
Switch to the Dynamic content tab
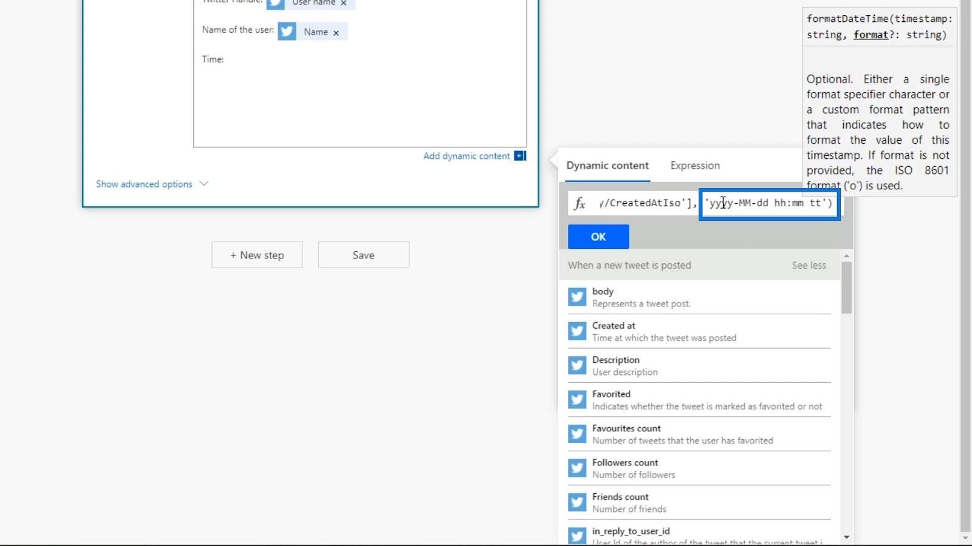click(x=607, y=166)
